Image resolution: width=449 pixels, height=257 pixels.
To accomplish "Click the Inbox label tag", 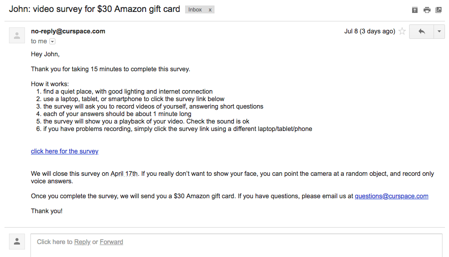I will (x=195, y=10).
